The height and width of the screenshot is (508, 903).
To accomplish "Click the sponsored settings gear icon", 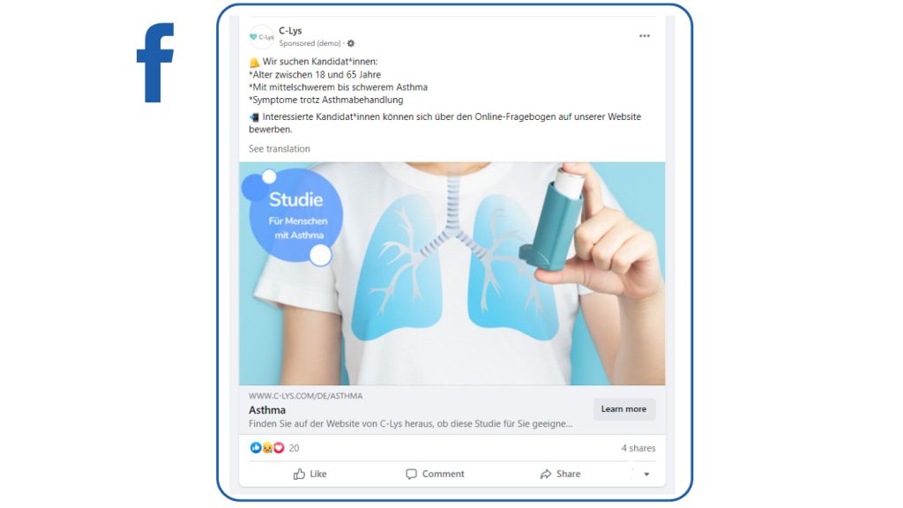I will (x=351, y=43).
